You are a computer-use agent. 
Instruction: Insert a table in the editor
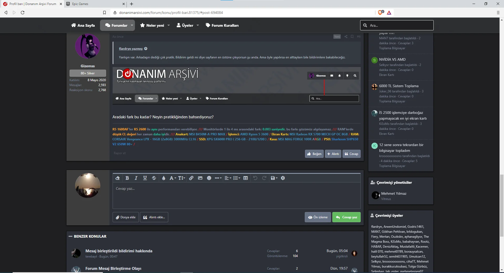click(x=245, y=178)
